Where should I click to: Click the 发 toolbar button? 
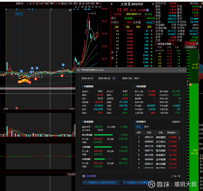[x=30, y=4]
